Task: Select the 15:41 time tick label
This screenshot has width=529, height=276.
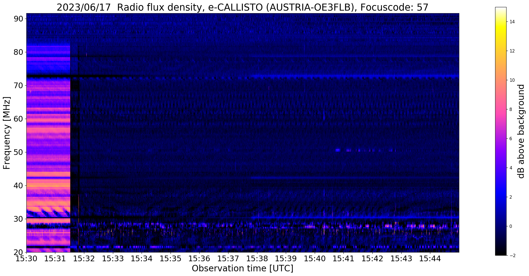Action: point(343,258)
